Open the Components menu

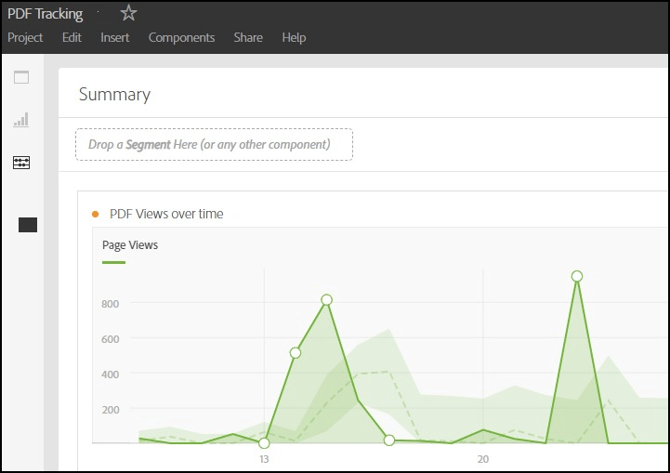pyautogui.click(x=181, y=37)
